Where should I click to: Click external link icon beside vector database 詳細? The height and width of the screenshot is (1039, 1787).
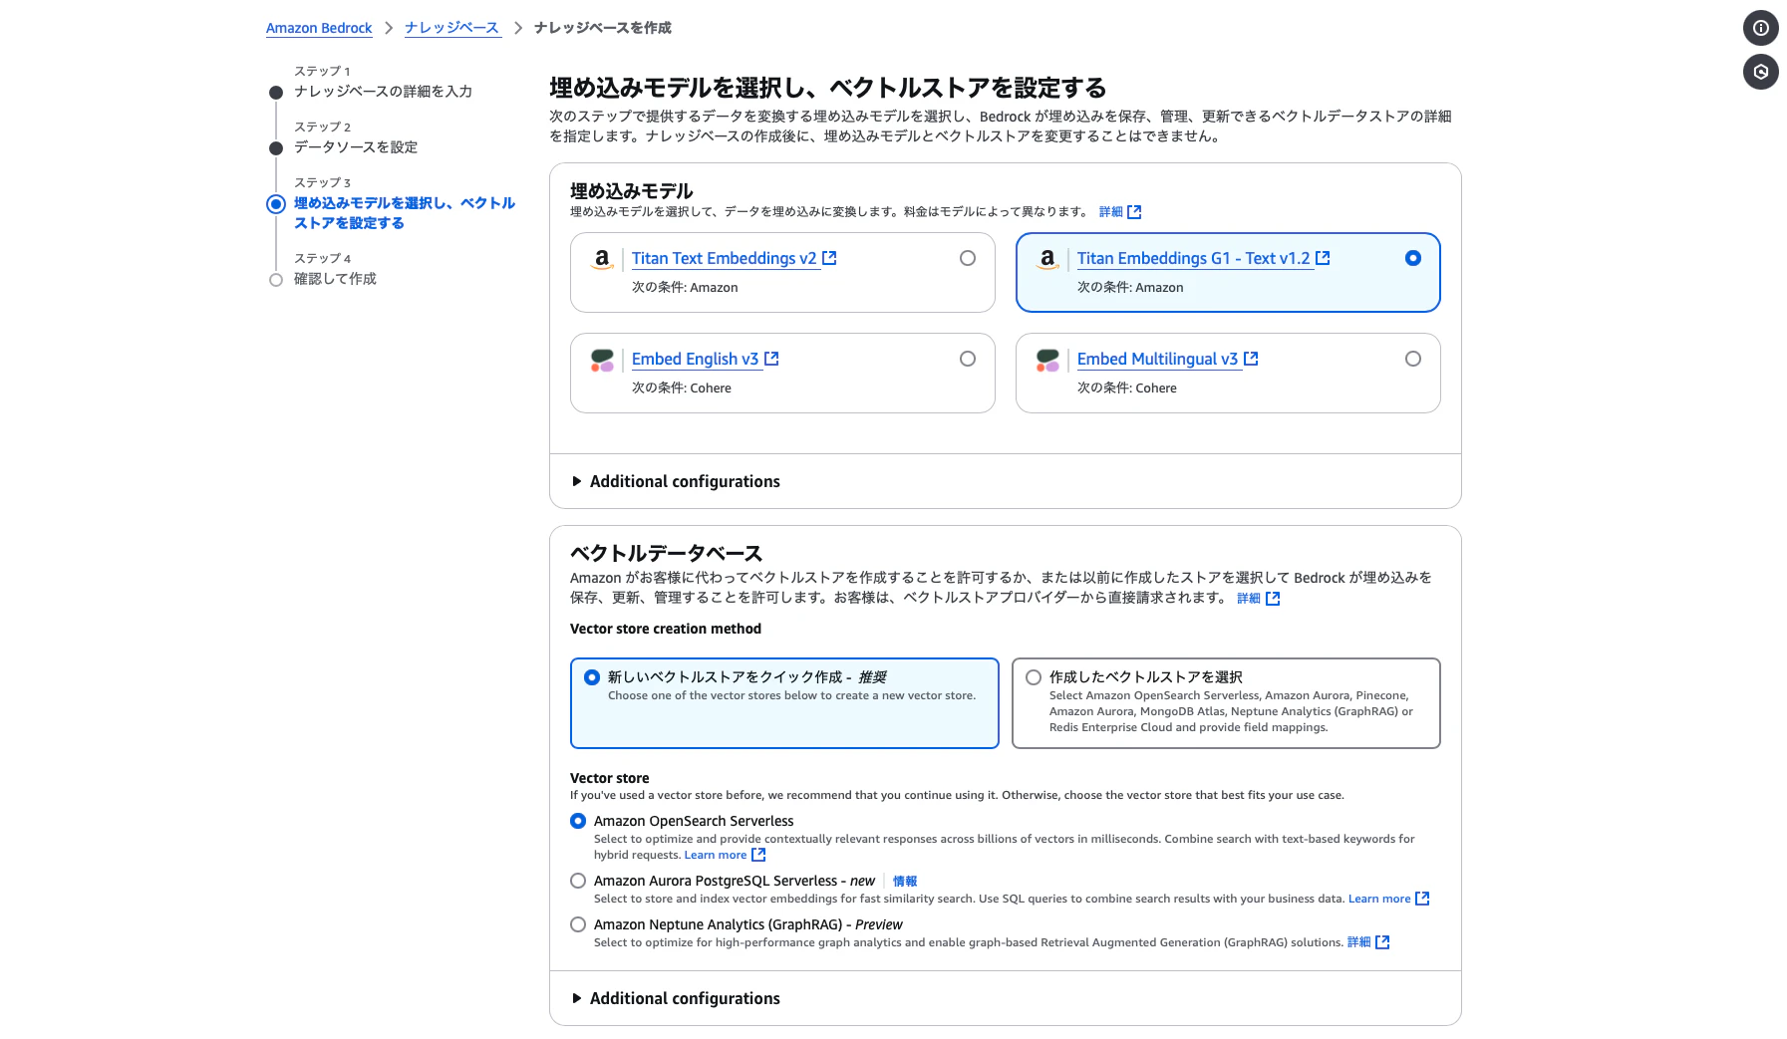(1273, 599)
